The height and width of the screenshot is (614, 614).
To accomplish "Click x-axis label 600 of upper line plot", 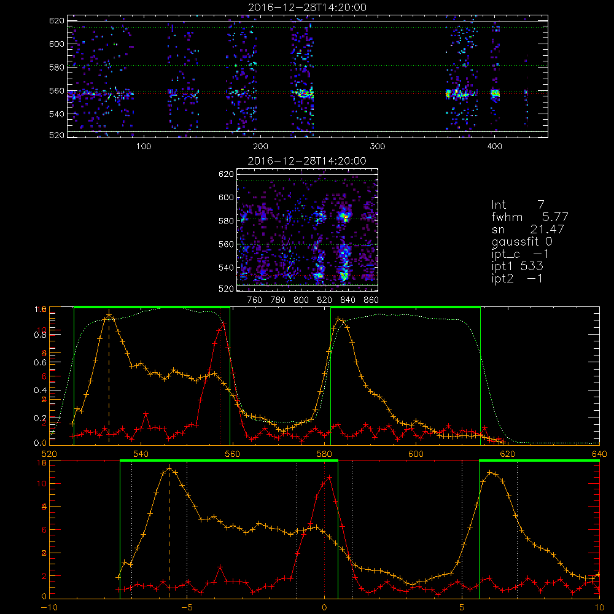I will (416, 454).
